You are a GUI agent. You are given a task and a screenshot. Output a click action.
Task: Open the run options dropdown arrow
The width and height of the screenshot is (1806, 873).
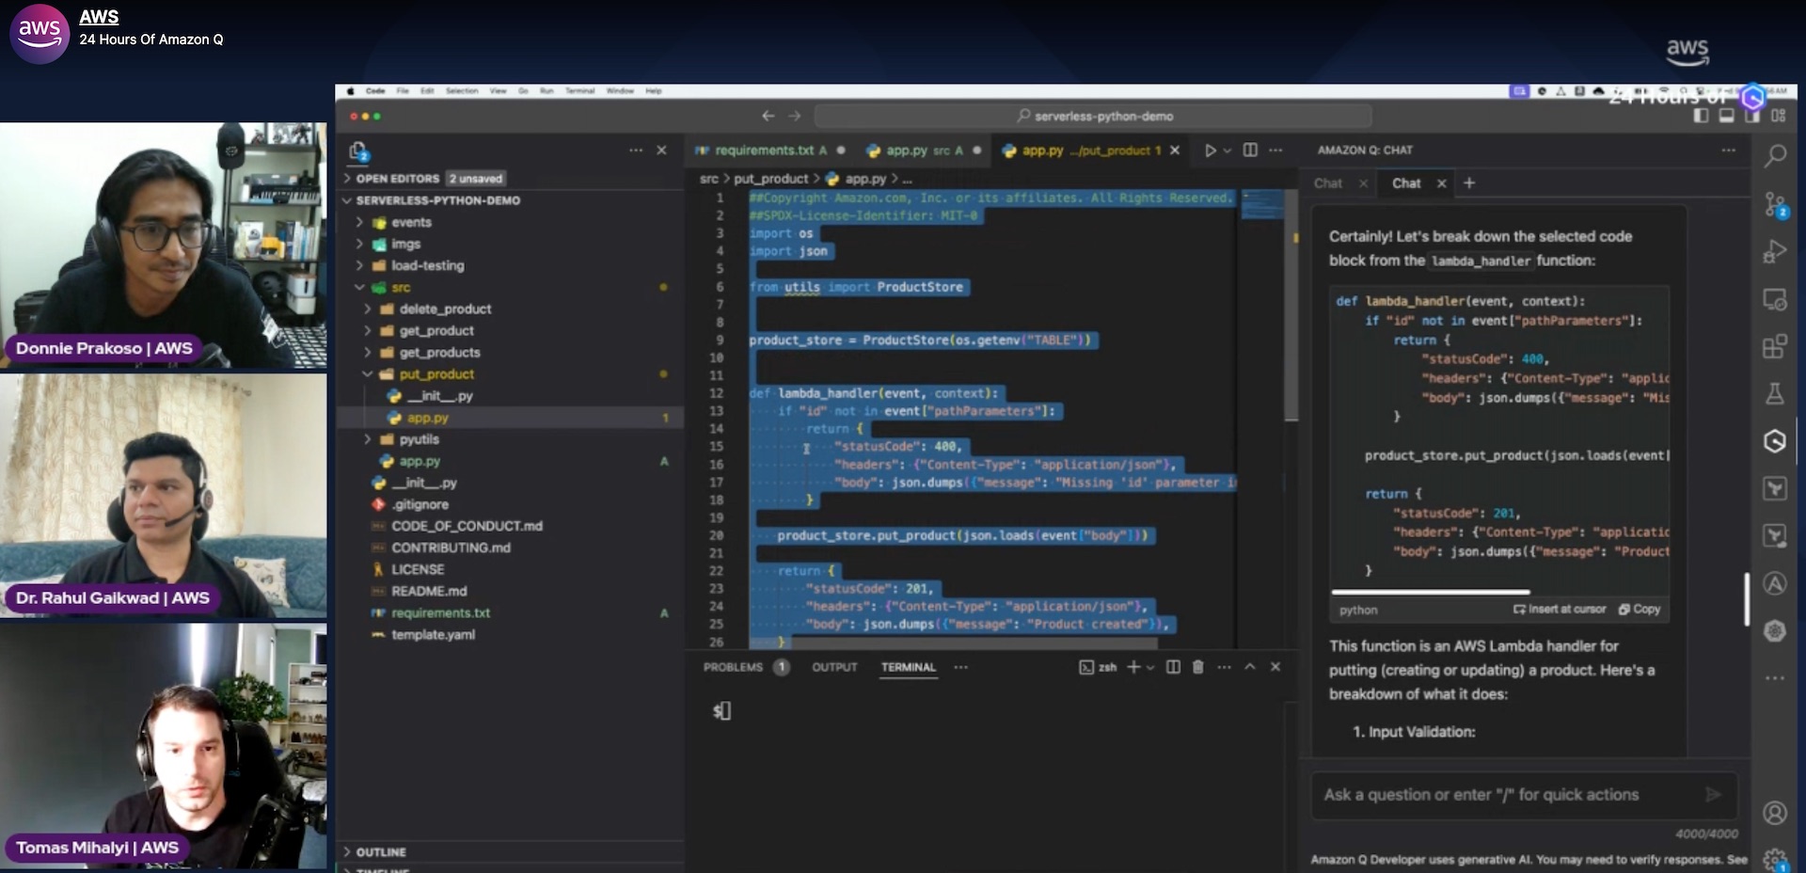pyautogui.click(x=1228, y=151)
